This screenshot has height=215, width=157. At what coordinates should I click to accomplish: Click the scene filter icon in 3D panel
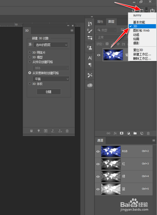point(31,131)
